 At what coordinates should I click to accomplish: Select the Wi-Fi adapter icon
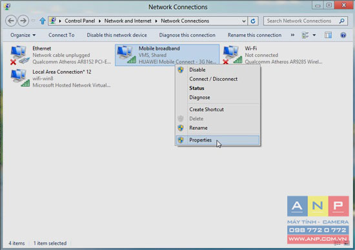[232, 55]
